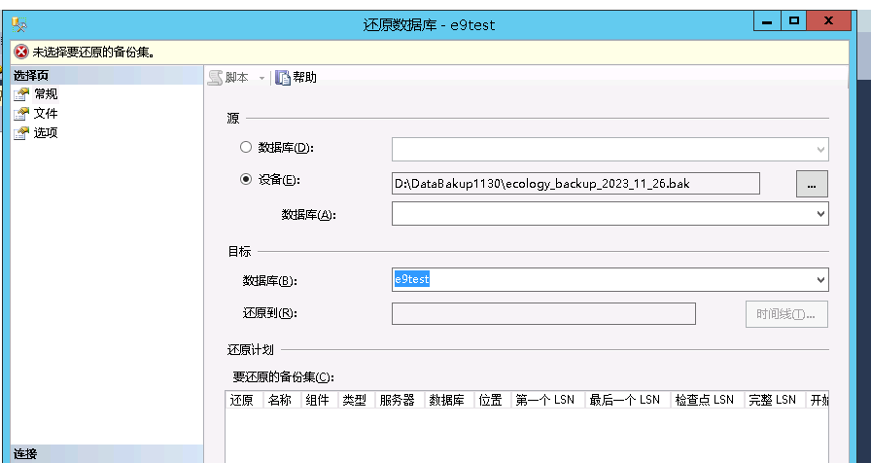This screenshot has width=871, height=463.
Task: Click the 还原 column header
Action: tap(242, 400)
